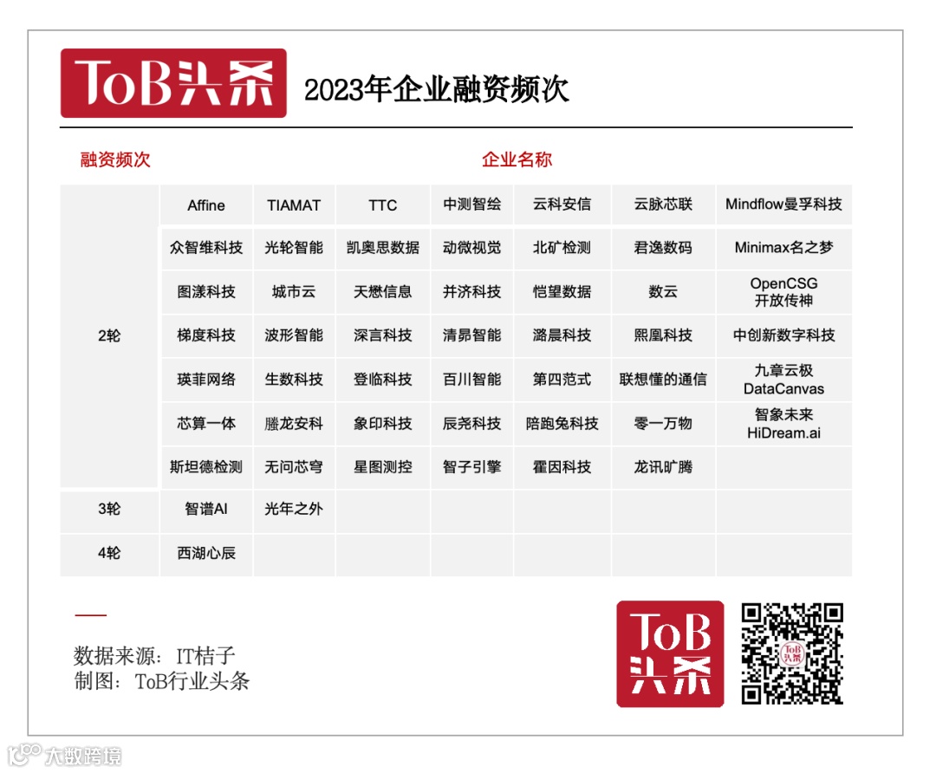Select the 4轮 row label
The image size is (936, 773).
pyautogui.click(x=109, y=554)
